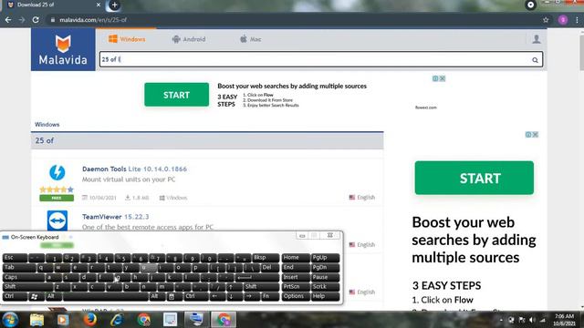Screen dimensions: 584x328
Task: Click Home key on On-Screen Keyboard
Action: 296,257
